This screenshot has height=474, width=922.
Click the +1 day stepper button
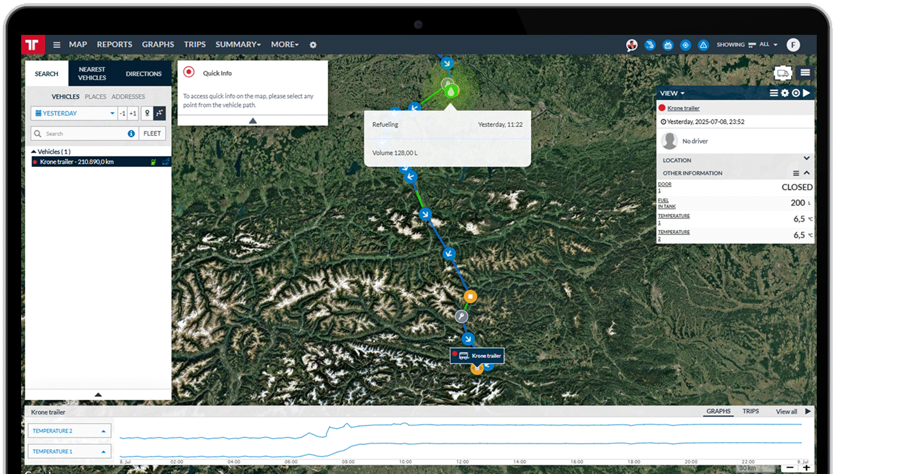click(x=133, y=113)
